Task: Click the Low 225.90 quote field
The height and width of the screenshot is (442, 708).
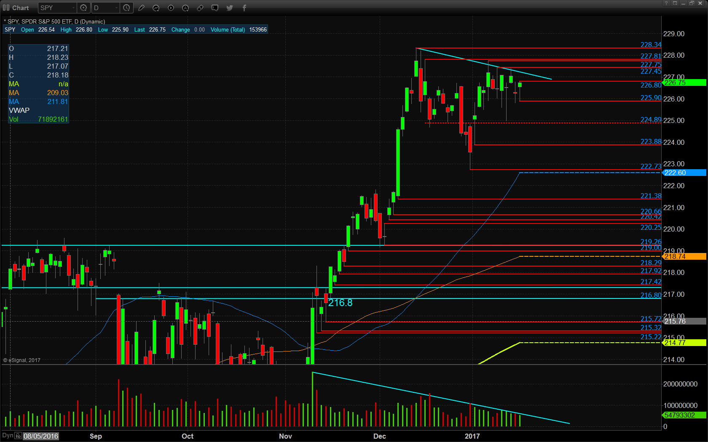Action: [113, 29]
